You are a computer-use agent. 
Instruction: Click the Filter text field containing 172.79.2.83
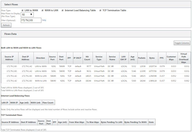click(x=31, y=20)
